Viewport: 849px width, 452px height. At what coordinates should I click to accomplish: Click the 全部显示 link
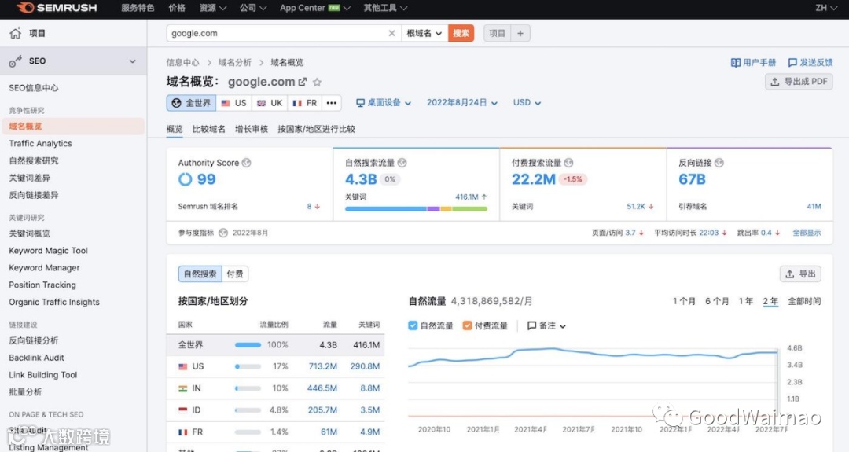click(807, 233)
